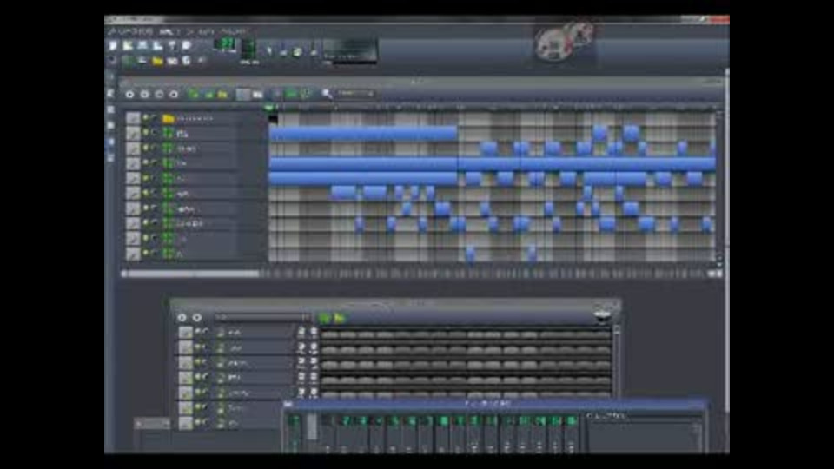Viewport: 834px width, 469px height.
Task: Click the tempo BPM display
Action: (x=225, y=44)
